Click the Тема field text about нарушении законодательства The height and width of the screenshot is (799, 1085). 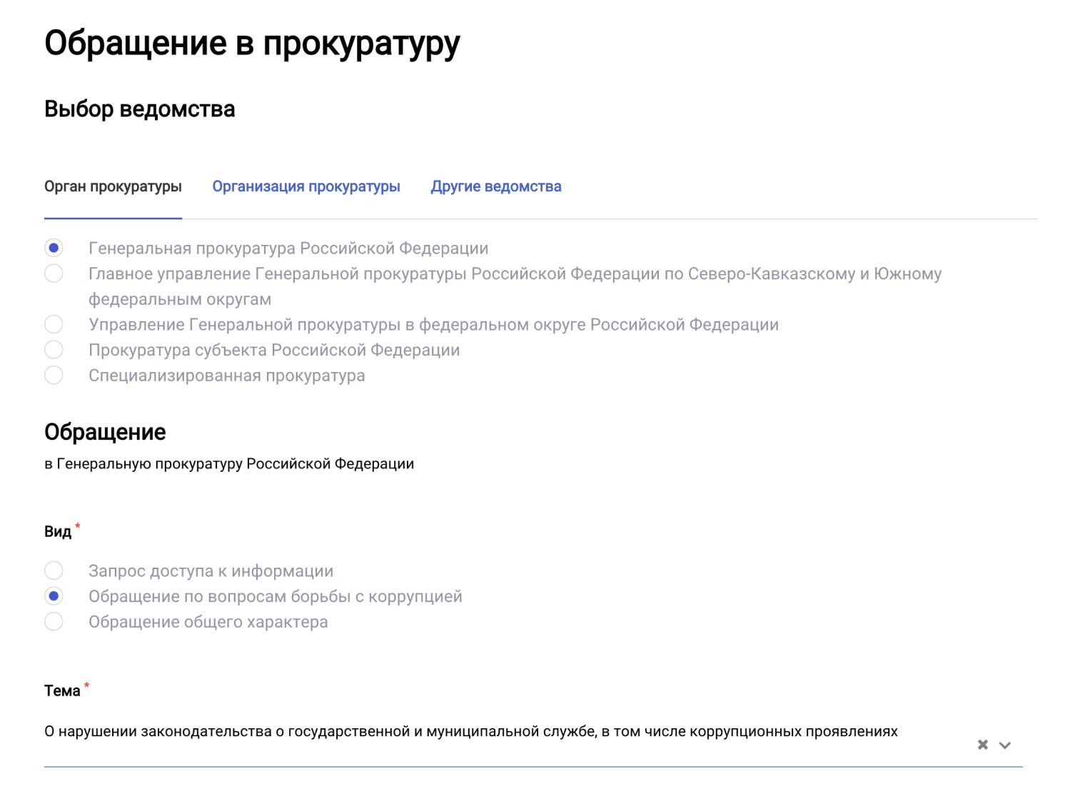pyautogui.click(x=471, y=731)
